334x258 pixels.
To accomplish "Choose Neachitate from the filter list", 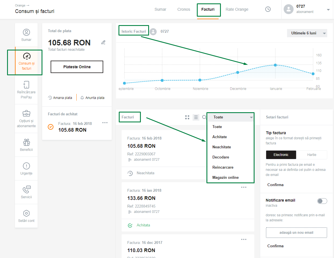I will (x=222, y=147).
